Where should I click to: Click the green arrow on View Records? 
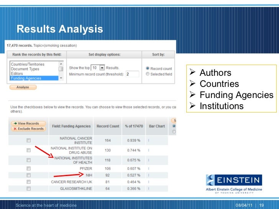click(15, 123)
